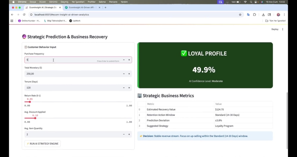The width and height of the screenshot is (297, 157).
Task: Increase Tenure (Days) with plus button
Action: [129, 88]
